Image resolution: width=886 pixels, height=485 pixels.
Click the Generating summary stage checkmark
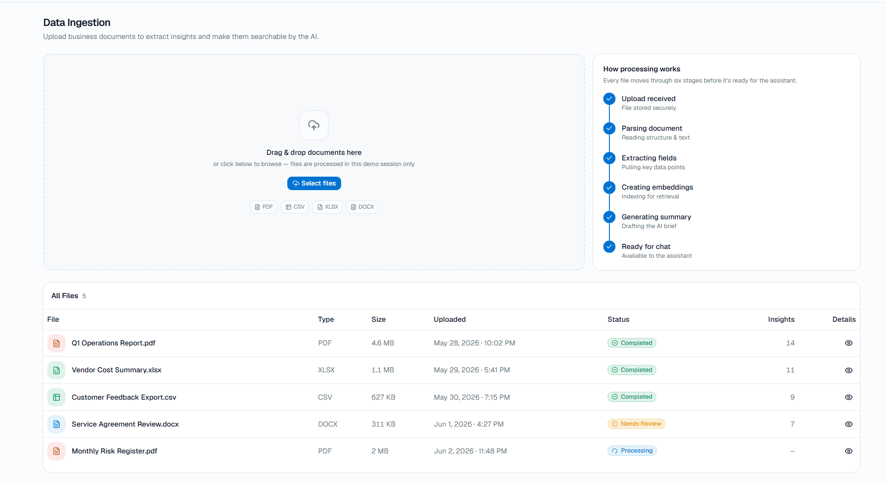(x=609, y=217)
